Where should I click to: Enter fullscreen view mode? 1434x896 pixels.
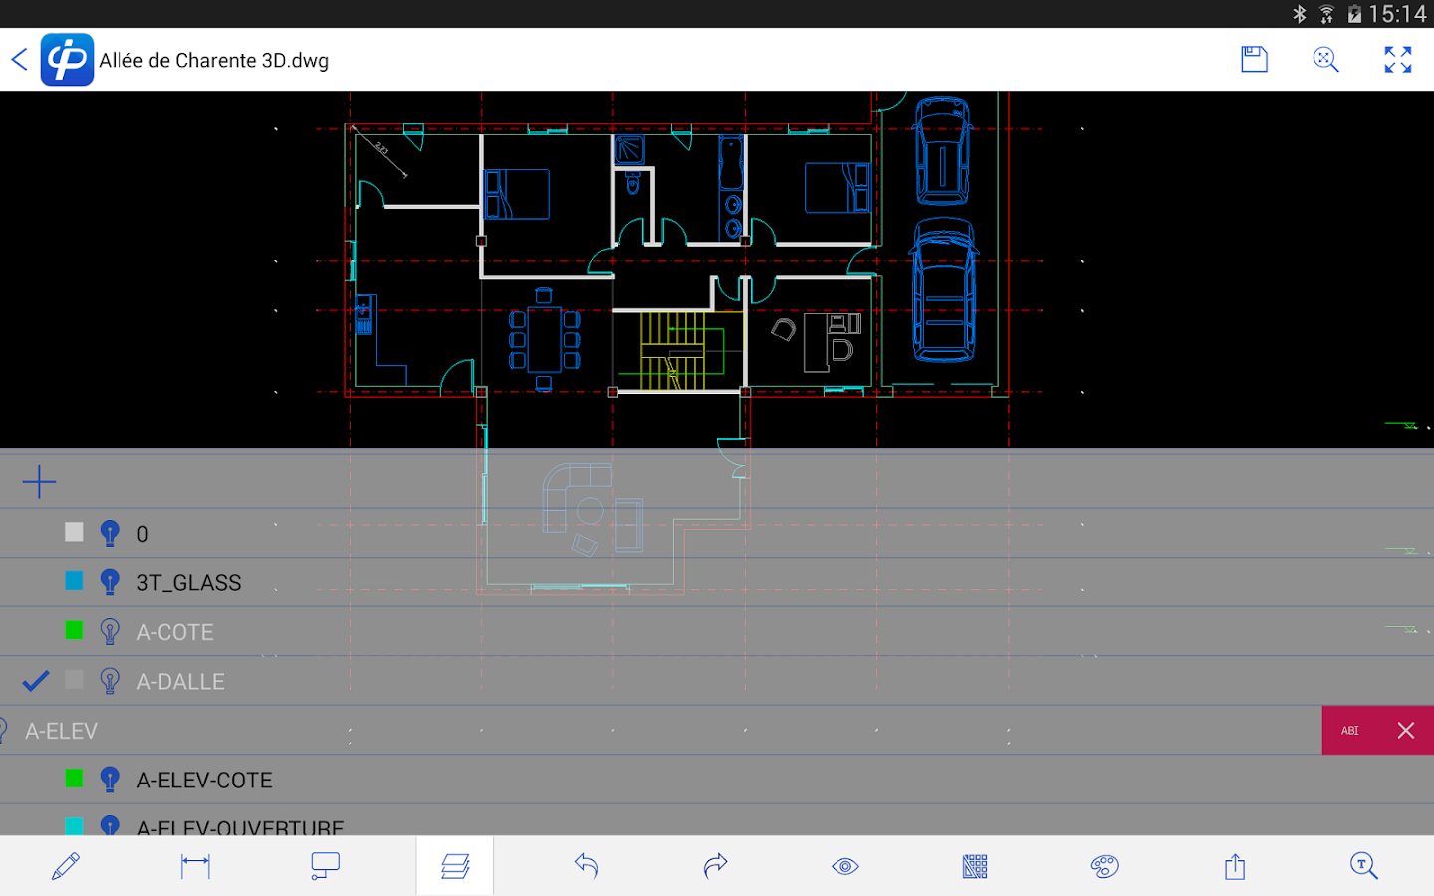1398,59
